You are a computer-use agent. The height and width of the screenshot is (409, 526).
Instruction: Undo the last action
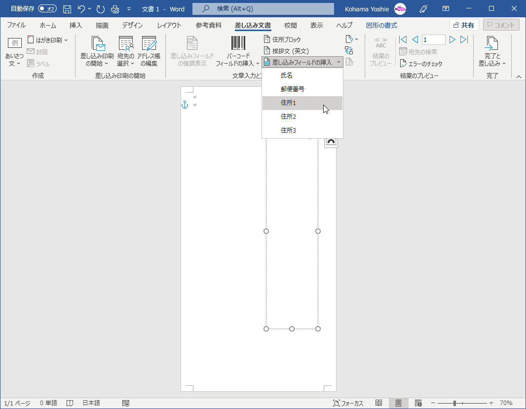[x=81, y=9]
